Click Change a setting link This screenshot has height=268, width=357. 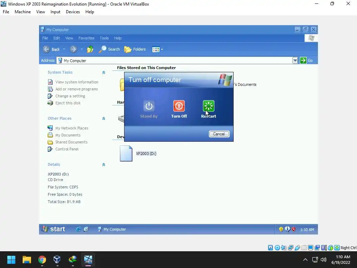click(x=70, y=96)
